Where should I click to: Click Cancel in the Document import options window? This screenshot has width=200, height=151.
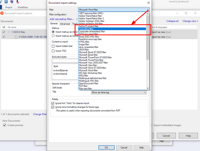[x=166, y=136]
